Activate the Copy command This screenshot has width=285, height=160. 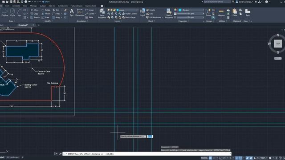(x=34, y=14)
